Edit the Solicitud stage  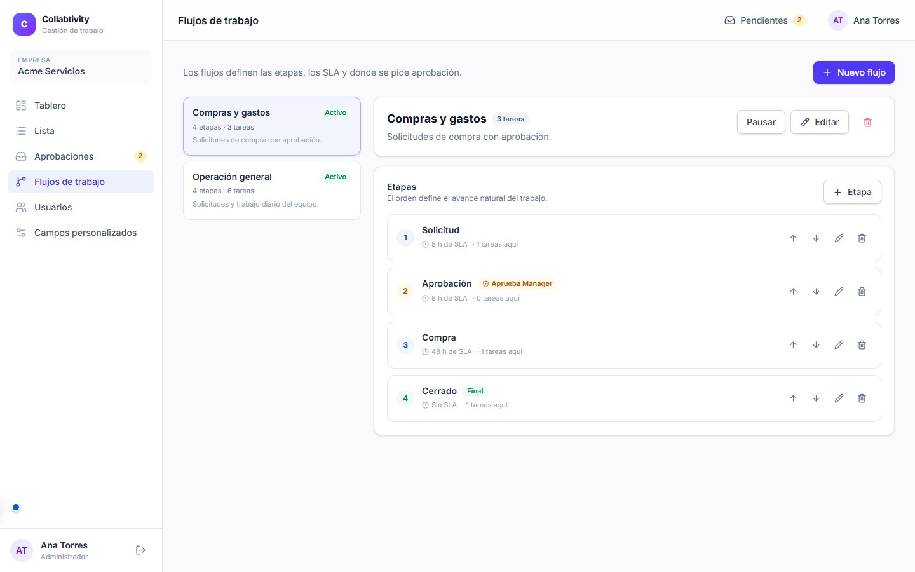[839, 238]
